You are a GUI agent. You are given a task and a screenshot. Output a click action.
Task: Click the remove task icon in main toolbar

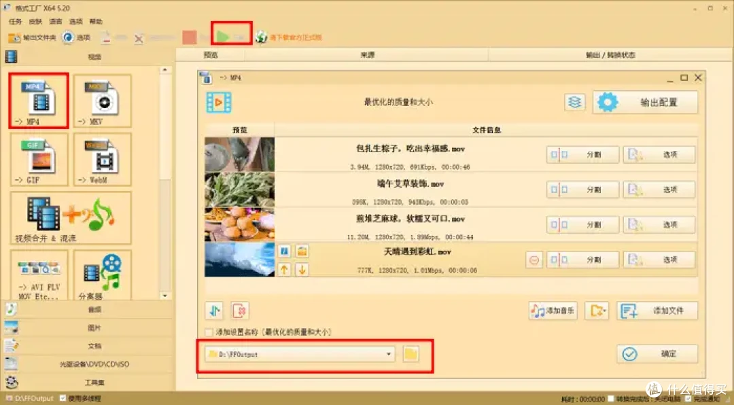coord(106,37)
